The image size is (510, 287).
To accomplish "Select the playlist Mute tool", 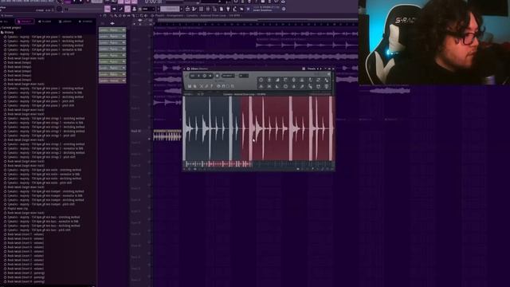I will click(x=124, y=15).
